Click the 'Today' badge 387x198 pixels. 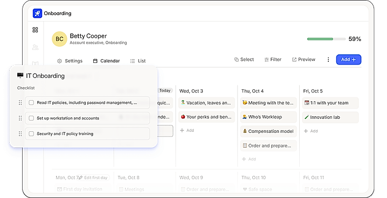165,90
